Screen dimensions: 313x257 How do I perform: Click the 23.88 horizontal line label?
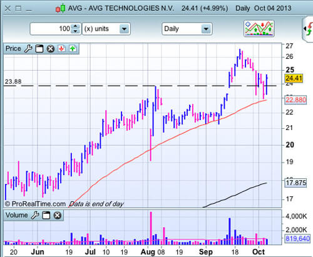[x=13, y=81]
